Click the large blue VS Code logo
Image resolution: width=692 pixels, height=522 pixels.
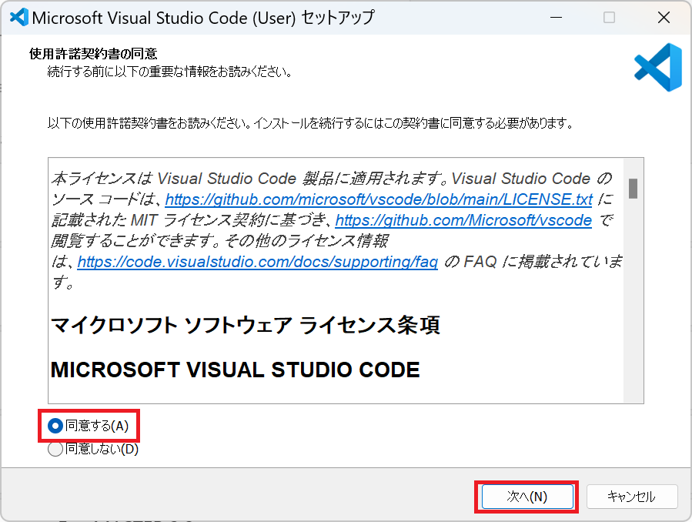657,67
